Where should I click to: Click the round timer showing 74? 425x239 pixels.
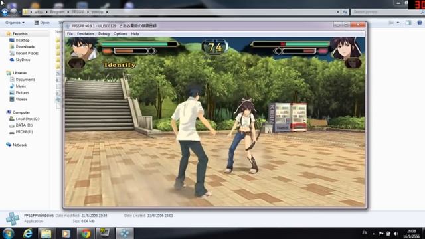pos(215,47)
